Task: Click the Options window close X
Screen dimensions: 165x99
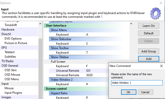Action: pyautogui.click(x=161, y=3)
